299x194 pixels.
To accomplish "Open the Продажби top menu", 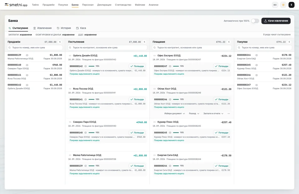I will [49, 5].
